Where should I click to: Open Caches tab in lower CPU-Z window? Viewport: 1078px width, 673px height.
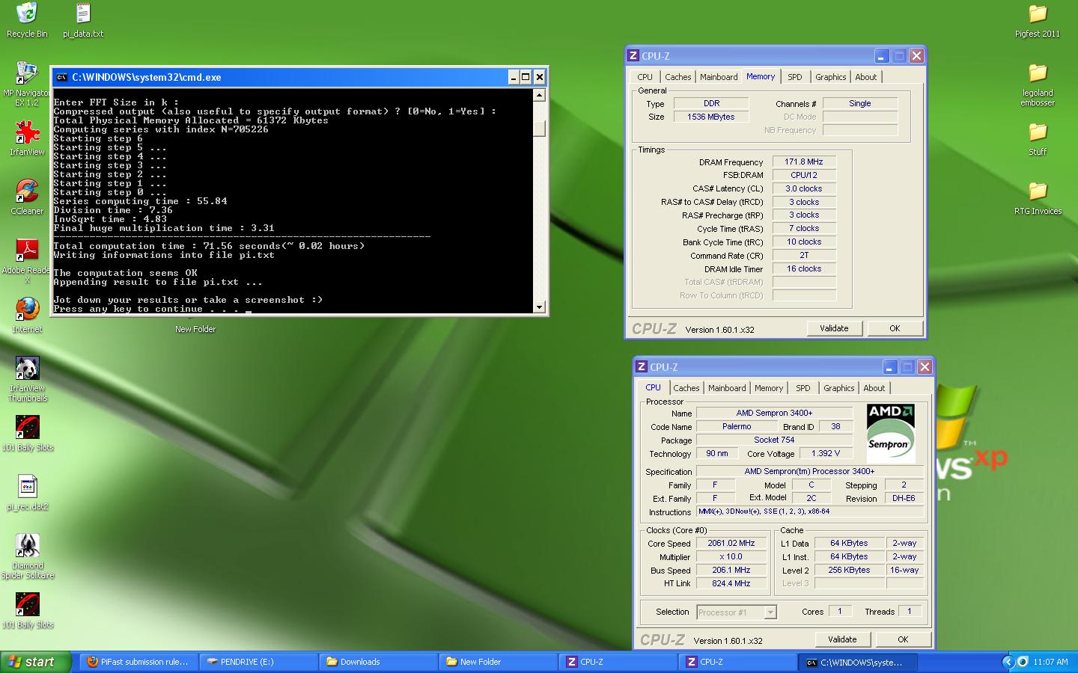click(686, 388)
